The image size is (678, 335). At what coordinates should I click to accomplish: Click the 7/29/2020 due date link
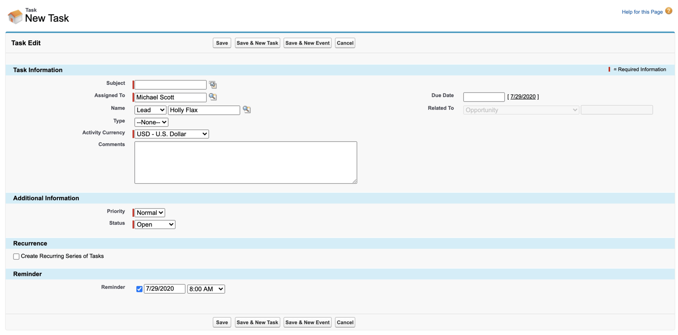pyautogui.click(x=523, y=96)
